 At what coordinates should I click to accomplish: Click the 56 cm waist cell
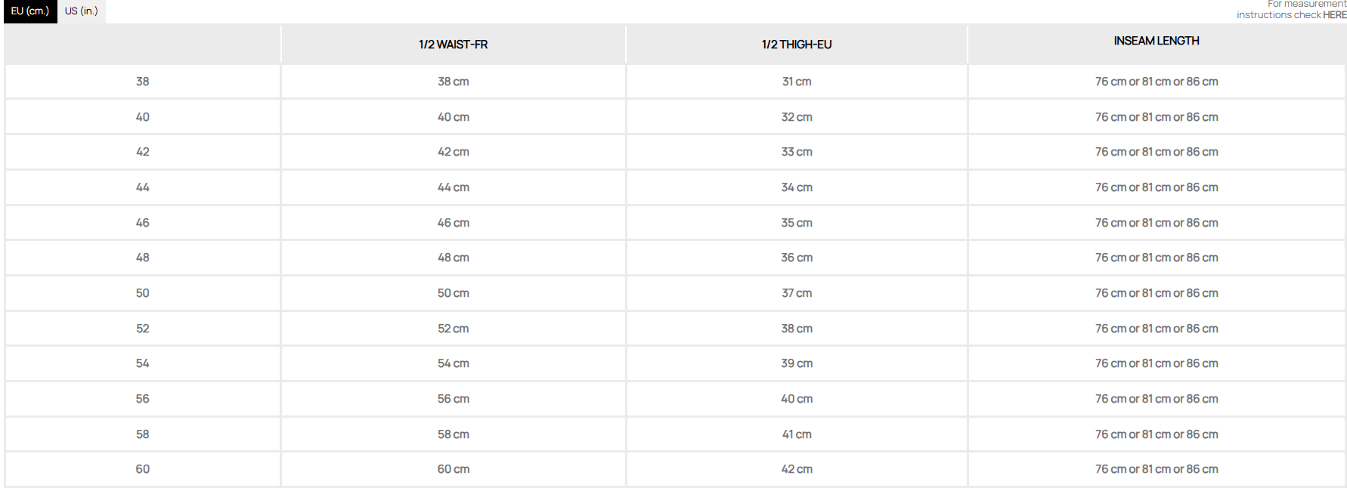pyautogui.click(x=454, y=399)
